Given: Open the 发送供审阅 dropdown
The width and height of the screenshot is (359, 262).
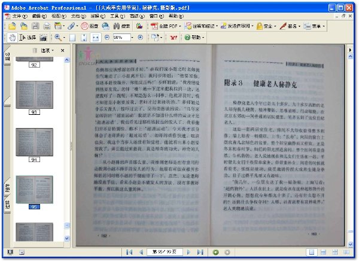Looking at the screenshot, I should [x=237, y=26].
